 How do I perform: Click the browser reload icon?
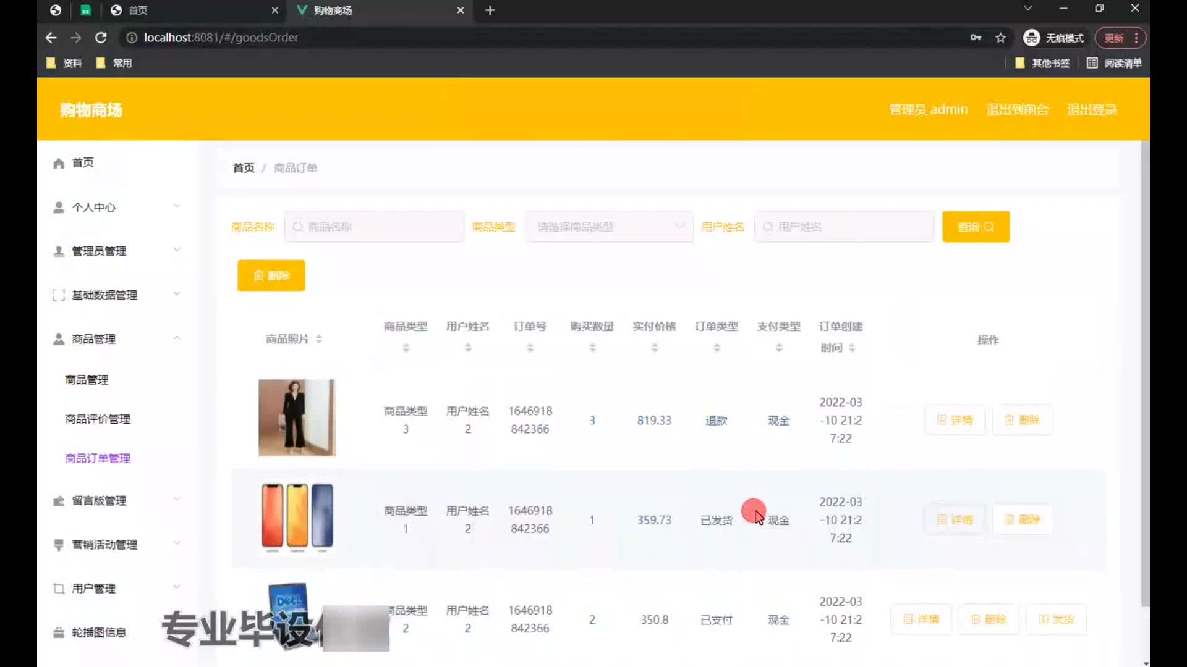tap(101, 38)
